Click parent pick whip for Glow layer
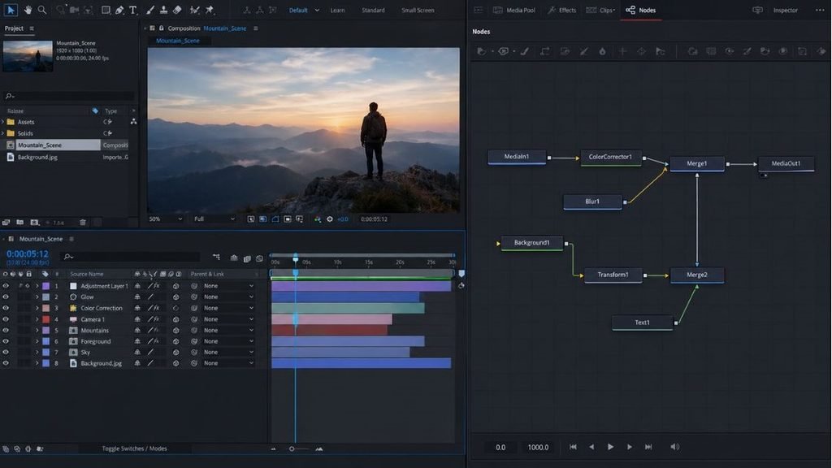The image size is (832, 468). click(x=194, y=297)
